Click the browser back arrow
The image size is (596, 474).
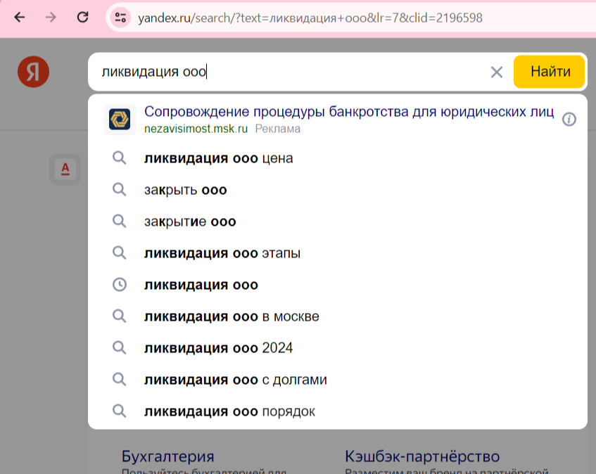click(19, 18)
